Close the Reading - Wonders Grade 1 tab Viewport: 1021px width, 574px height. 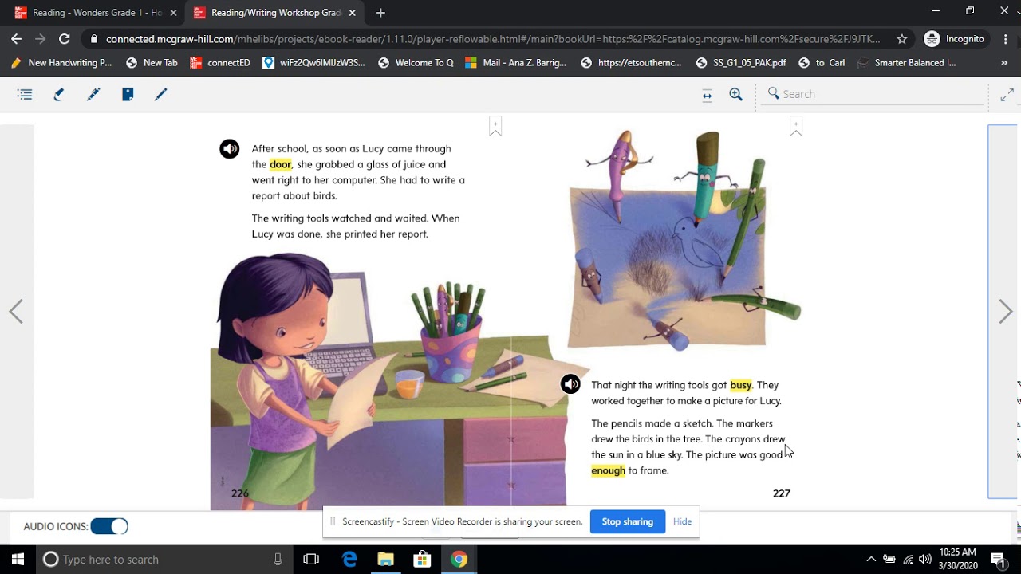click(x=173, y=13)
